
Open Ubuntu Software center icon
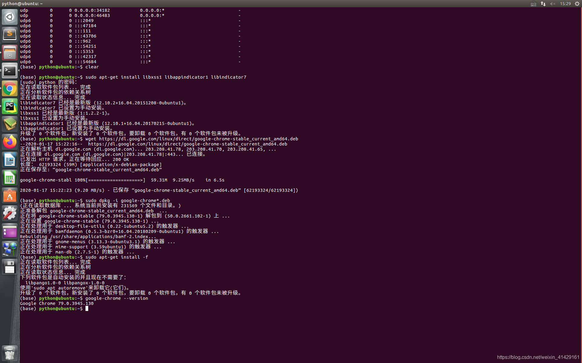click(x=10, y=196)
